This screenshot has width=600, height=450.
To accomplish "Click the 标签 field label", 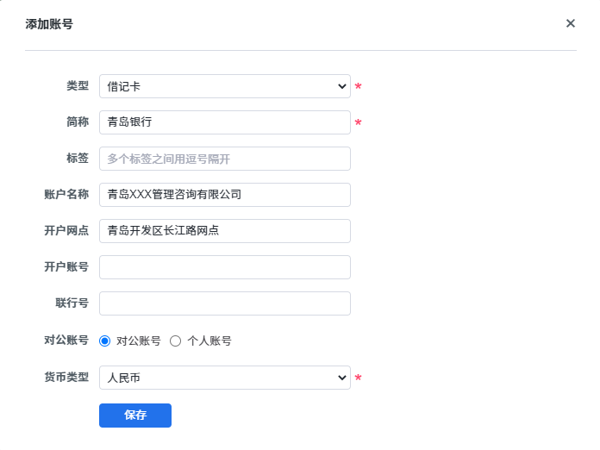I will [x=78, y=159].
